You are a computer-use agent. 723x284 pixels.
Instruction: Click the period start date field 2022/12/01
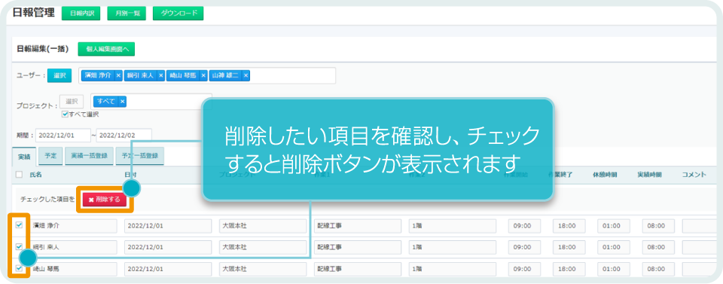[63, 136]
